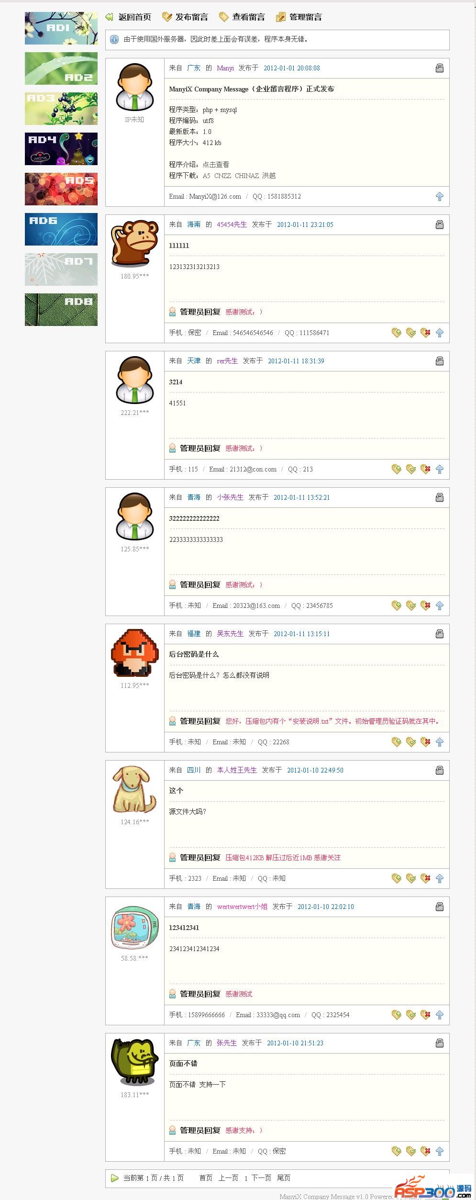Open the 返回首页 menu item
The image size is (476, 1200).
click(128, 17)
